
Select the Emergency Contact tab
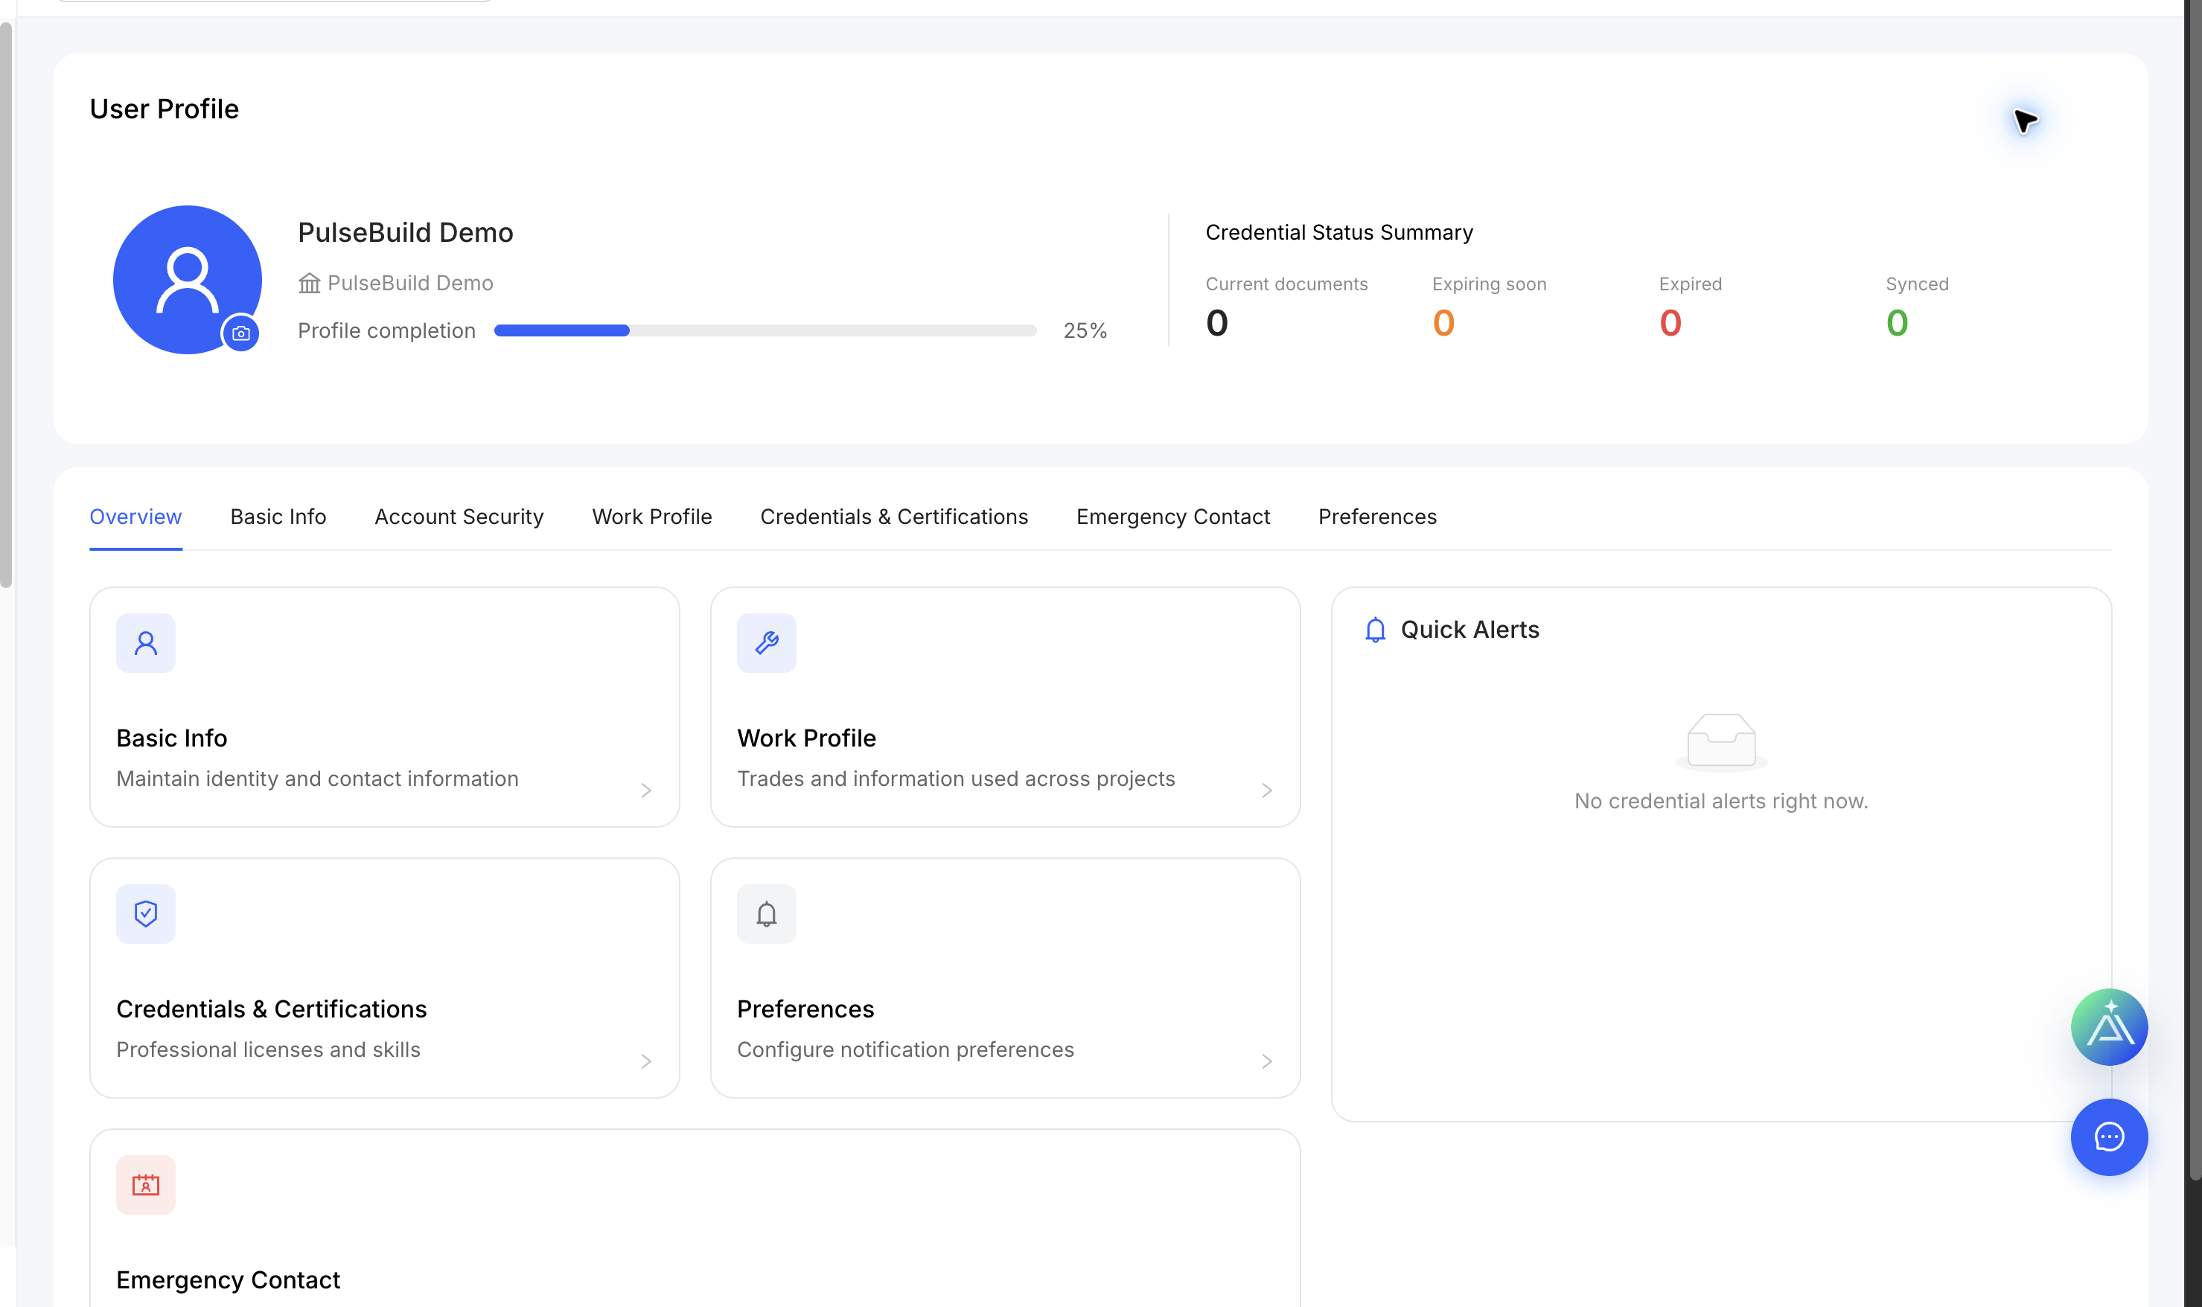tap(1173, 517)
